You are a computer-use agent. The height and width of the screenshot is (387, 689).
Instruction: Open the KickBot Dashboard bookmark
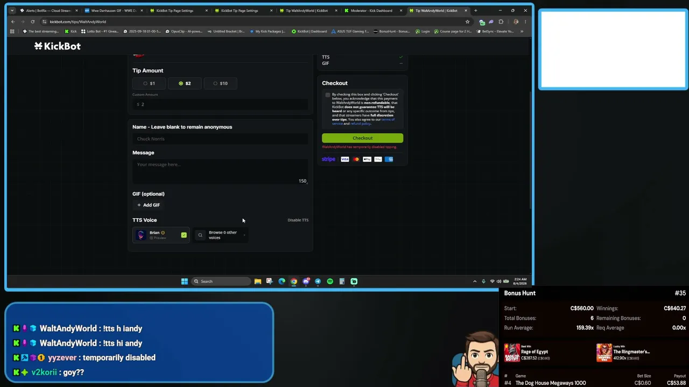click(x=310, y=31)
